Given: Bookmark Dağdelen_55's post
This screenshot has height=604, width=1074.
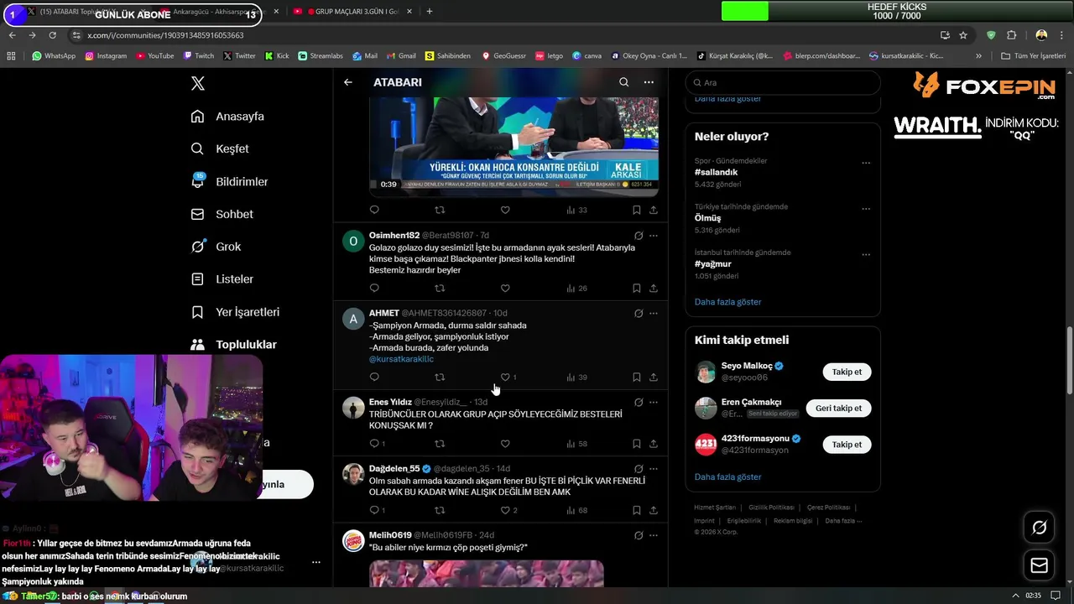Looking at the screenshot, I should (x=637, y=510).
